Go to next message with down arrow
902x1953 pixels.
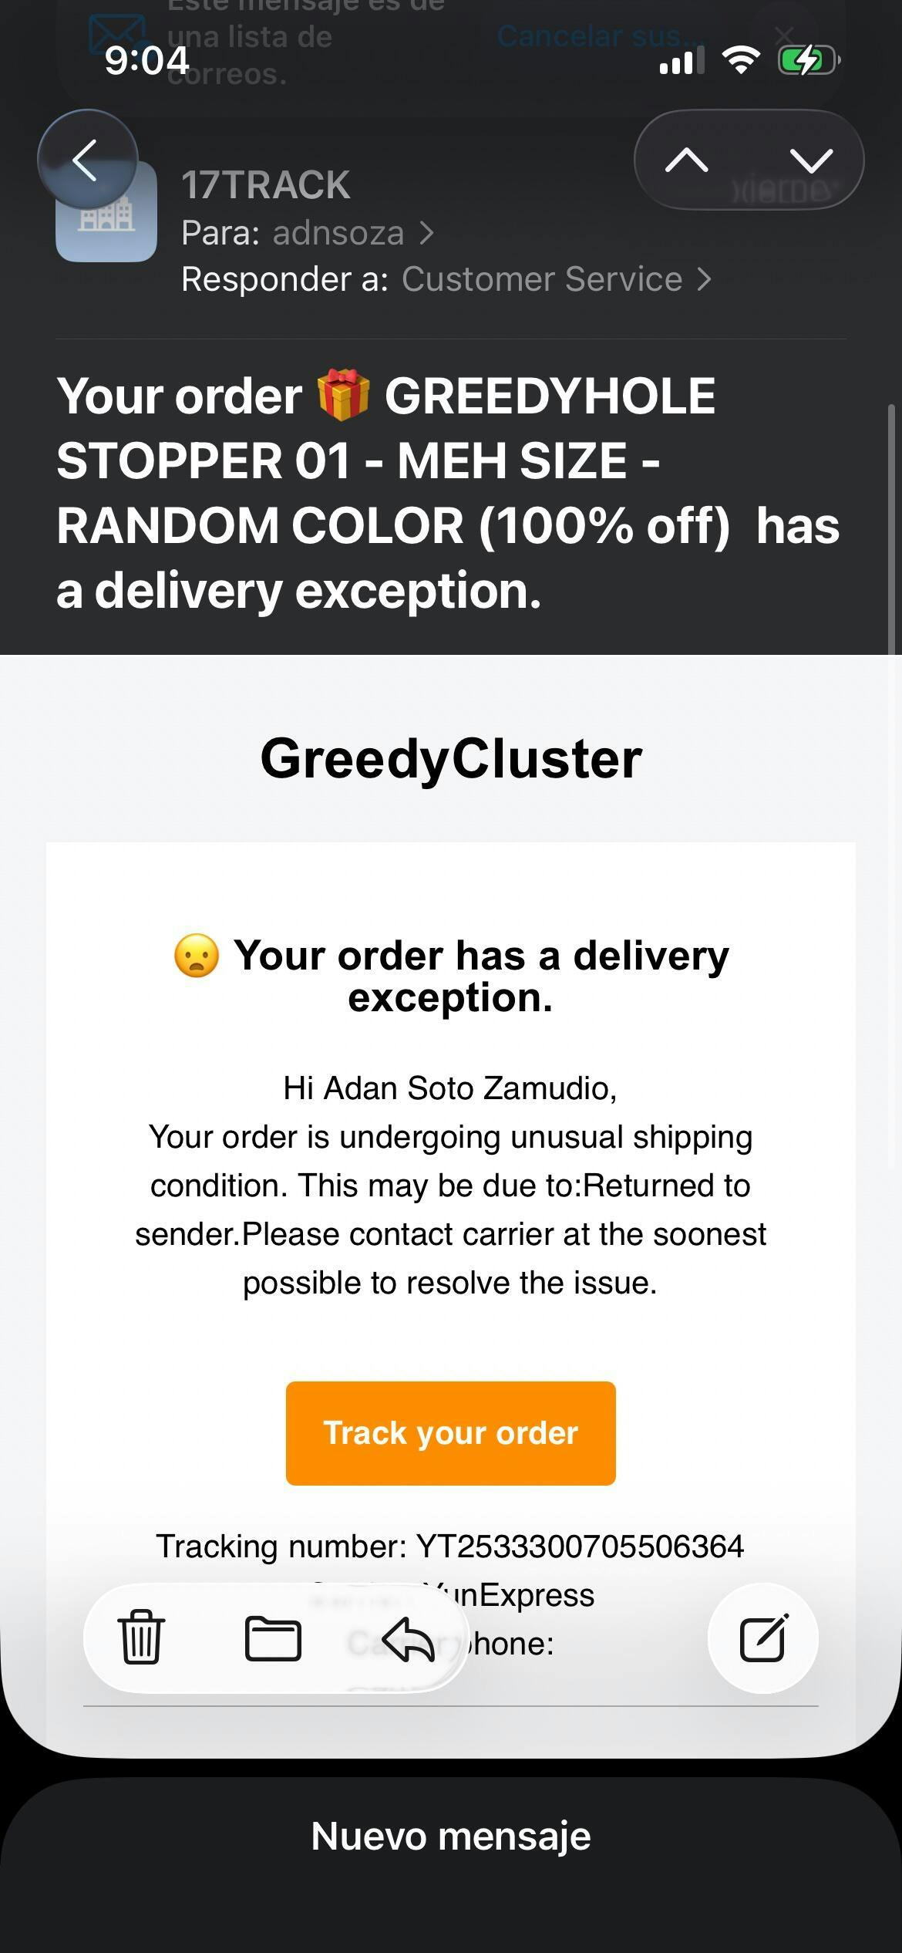(x=811, y=160)
